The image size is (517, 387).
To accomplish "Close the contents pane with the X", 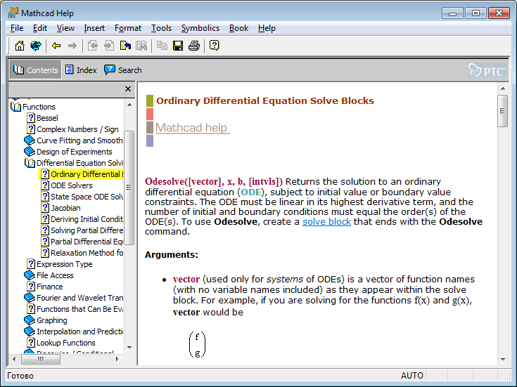I will coord(128,89).
